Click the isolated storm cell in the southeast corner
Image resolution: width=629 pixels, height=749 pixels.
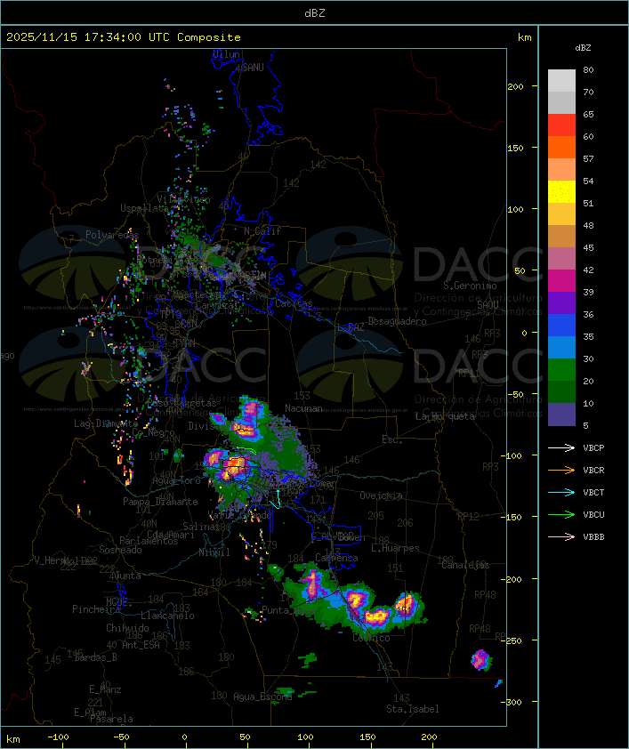[481, 660]
